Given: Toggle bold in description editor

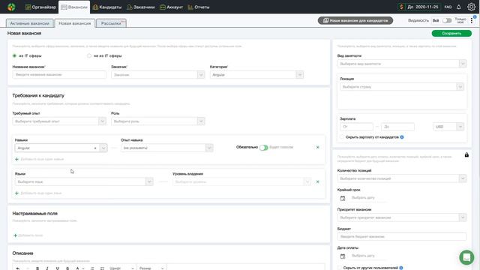Looking at the screenshot, I should coord(37,268).
